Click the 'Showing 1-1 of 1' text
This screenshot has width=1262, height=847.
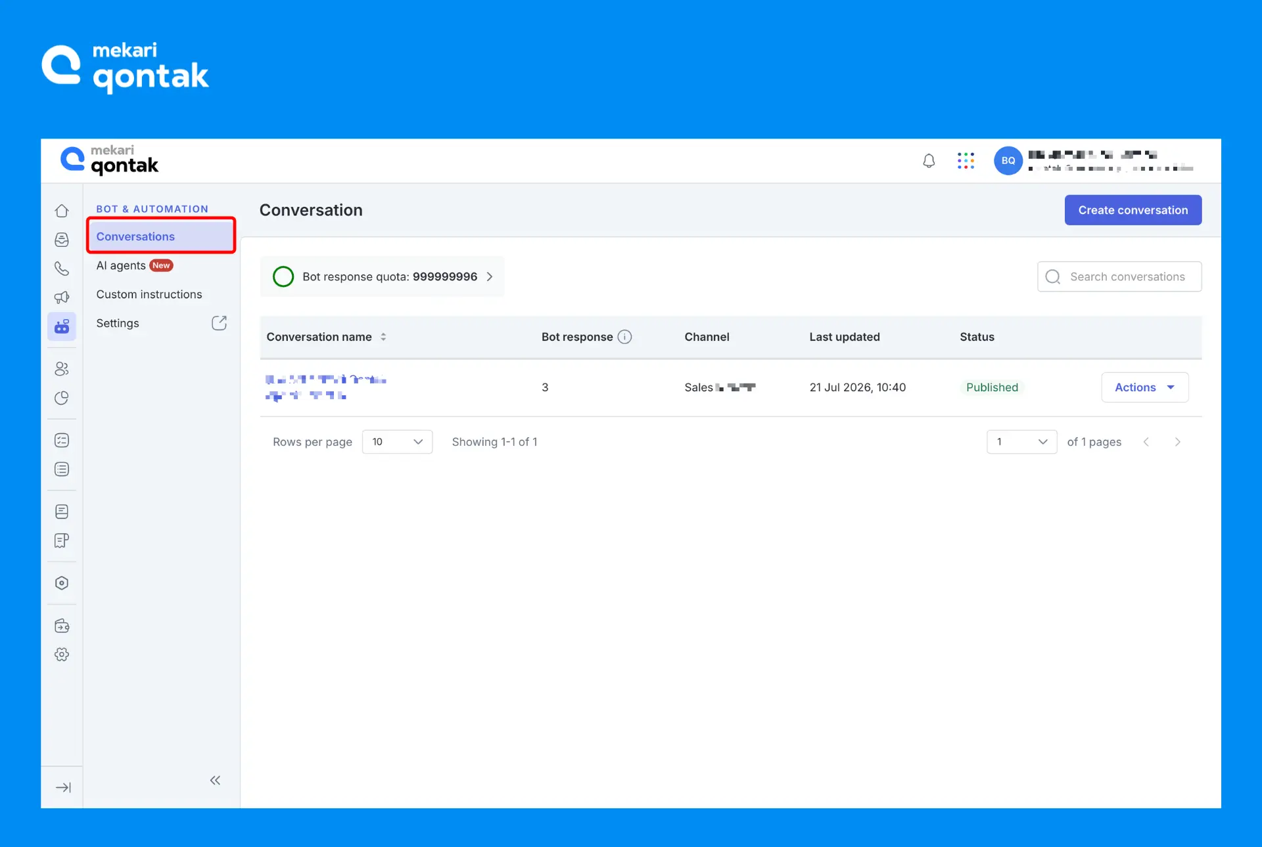click(x=494, y=442)
